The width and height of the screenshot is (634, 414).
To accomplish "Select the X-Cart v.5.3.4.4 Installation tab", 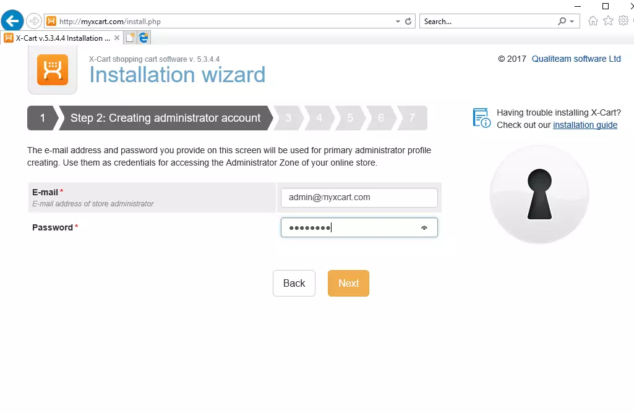I will point(62,38).
